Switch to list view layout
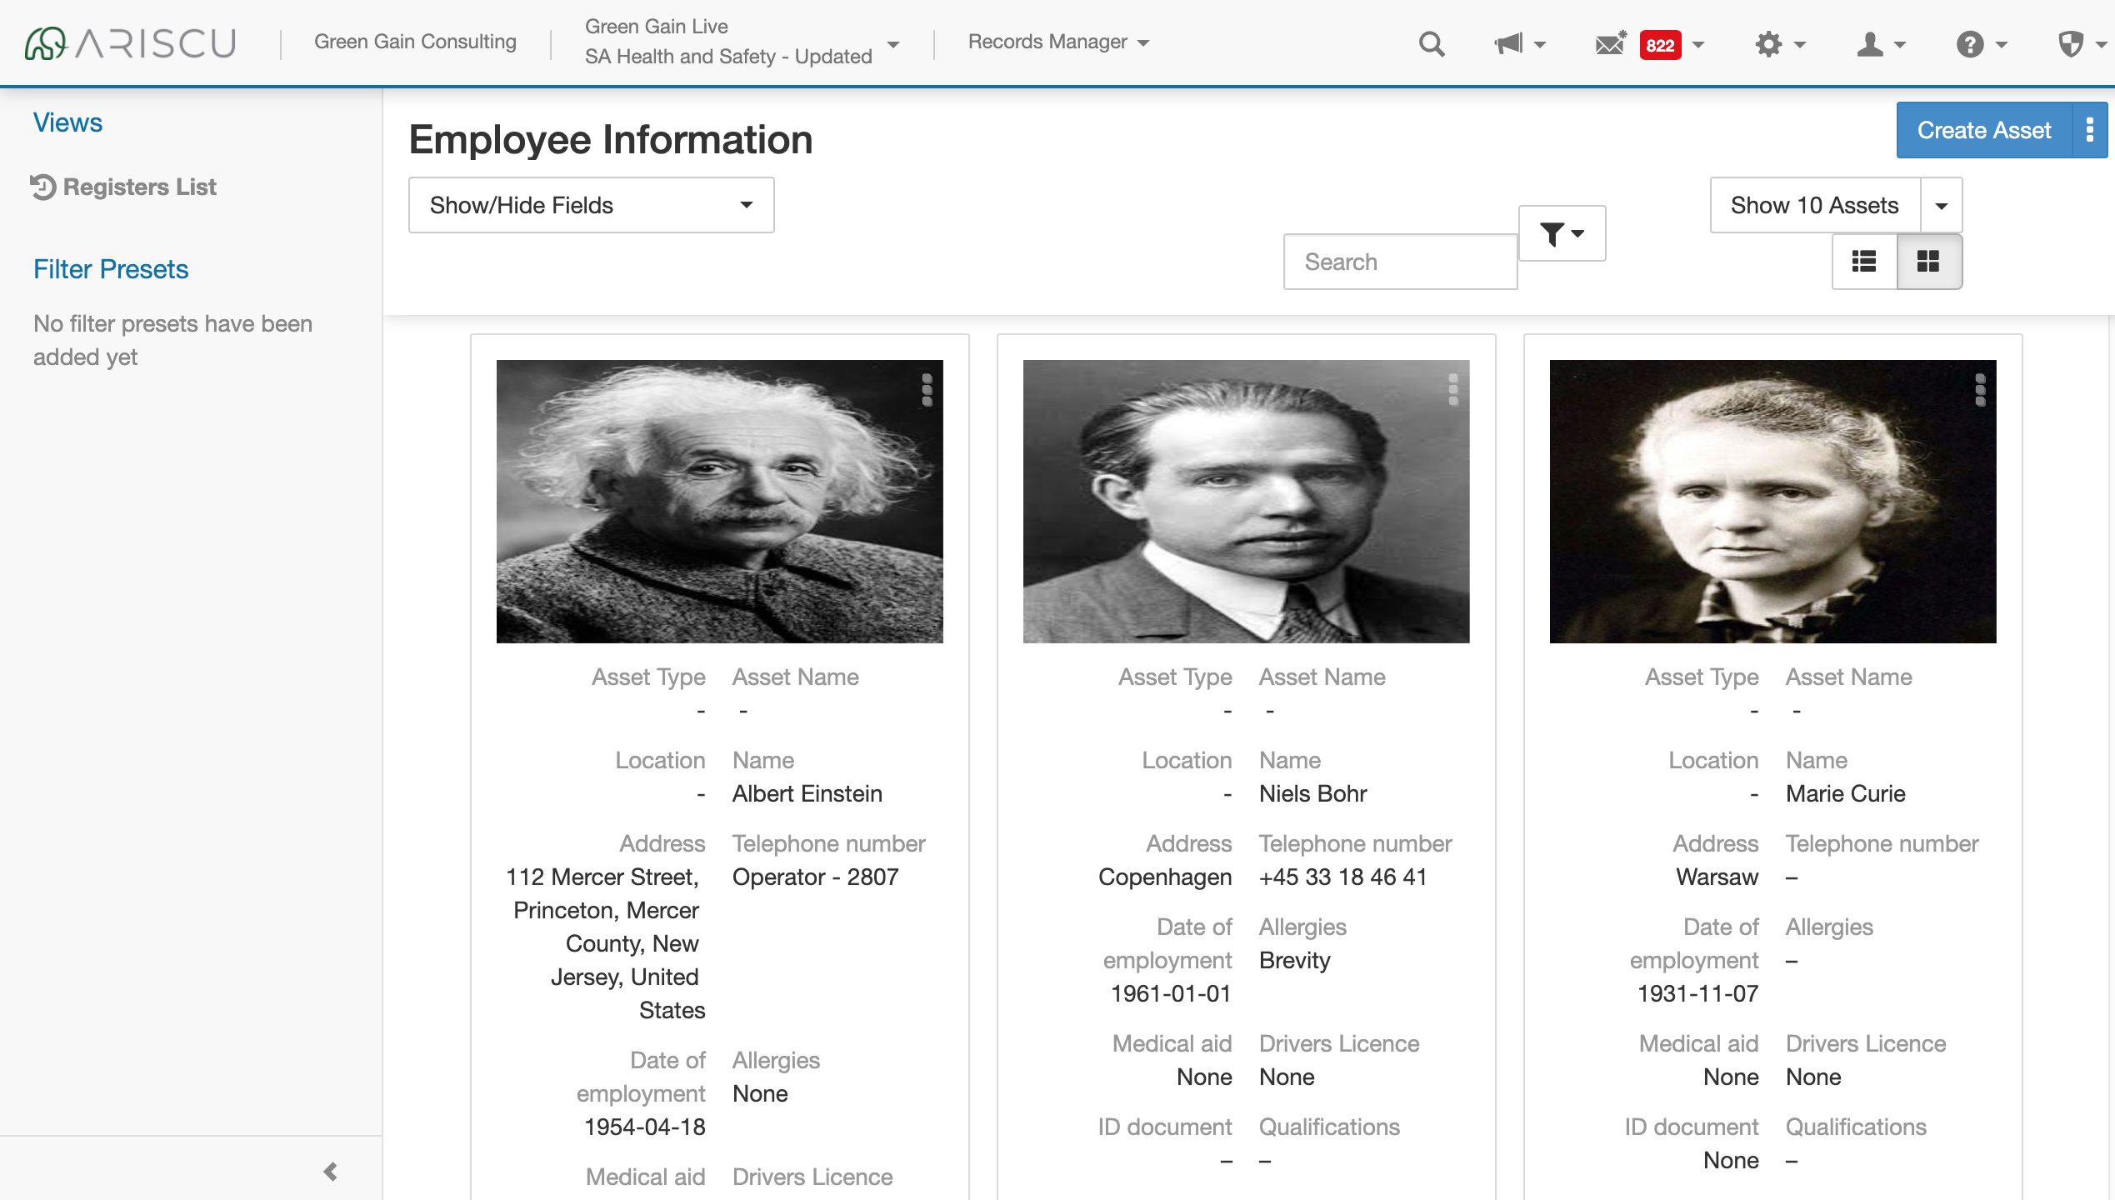 click(x=1863, y=262)
